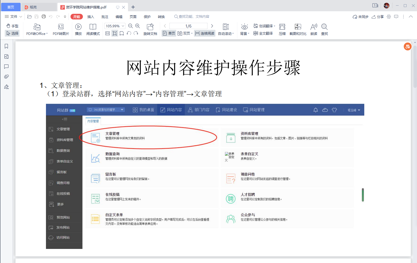This screenshot has width=417, height=263.
Task: Click the 分享 share button
Action: [x=378, y=17]
